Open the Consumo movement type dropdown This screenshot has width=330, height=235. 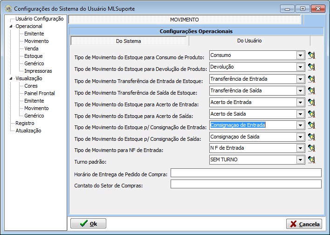click(x=300, y=55)
